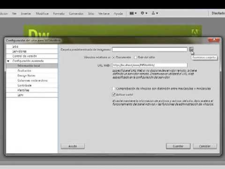Viewport: 225px width, 169px height.
Task: Select the Raíz del sitio radio button
Action: (135, 57)
